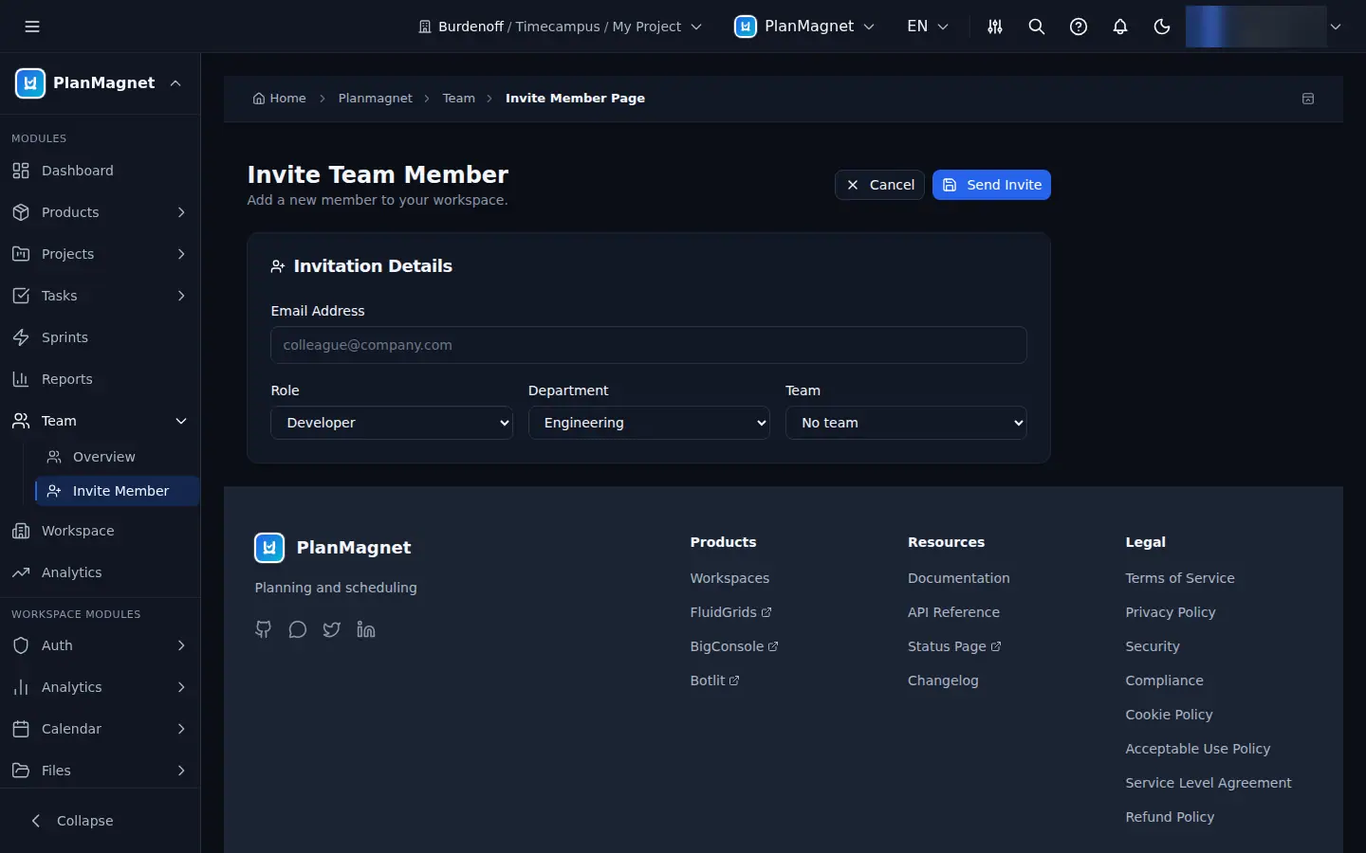Expand the Auth submenu chevron
Screen dimensions: 1366x853
coord(181,645)
